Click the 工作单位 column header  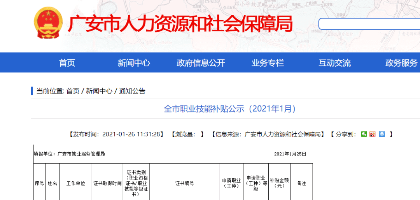[x=75, y=183]
